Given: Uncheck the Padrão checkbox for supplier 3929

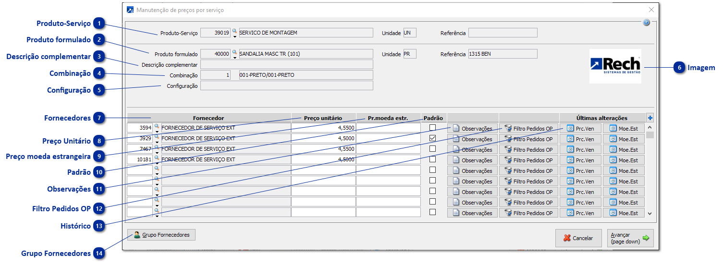Looking at the screenshot, I should click(x=432, y=138).
